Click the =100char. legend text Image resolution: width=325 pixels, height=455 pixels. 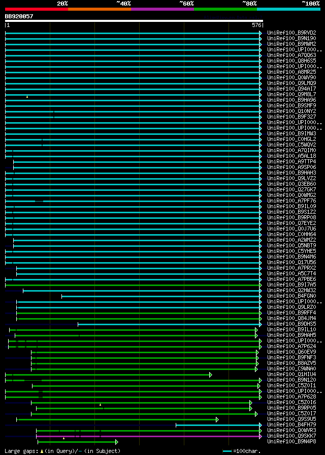pos(247,451)
